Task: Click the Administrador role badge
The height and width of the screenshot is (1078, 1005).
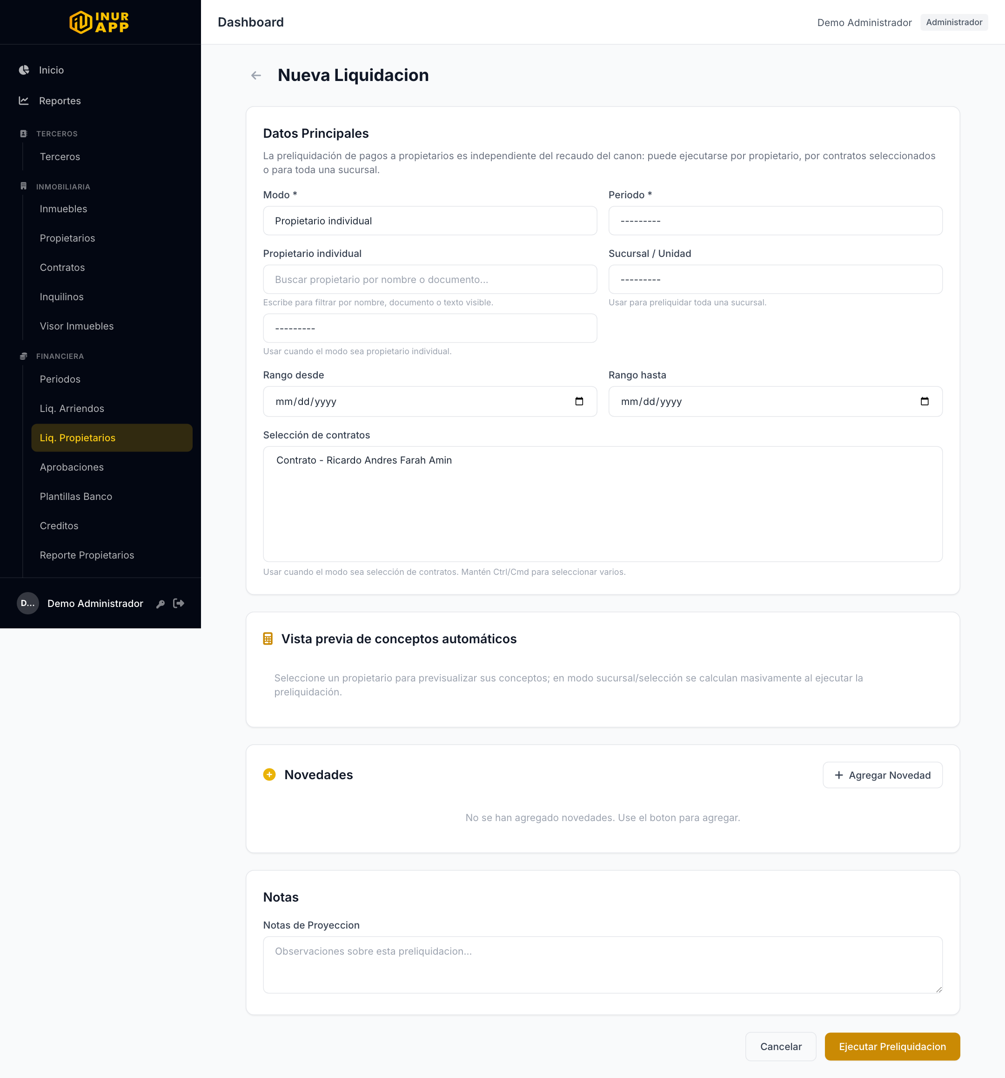Action: point(954,22)
